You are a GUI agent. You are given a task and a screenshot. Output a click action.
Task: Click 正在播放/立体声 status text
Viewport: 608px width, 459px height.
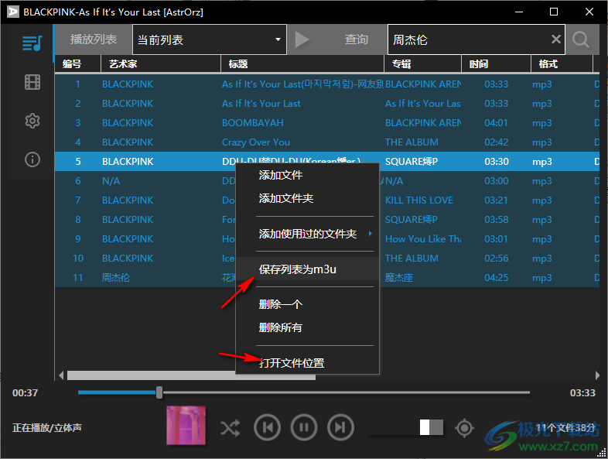pos(47,427)
